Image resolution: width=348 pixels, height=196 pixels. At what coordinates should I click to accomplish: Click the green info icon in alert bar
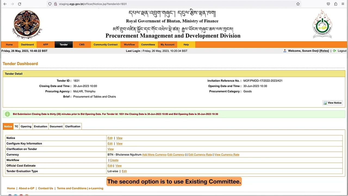coord(7,114)
